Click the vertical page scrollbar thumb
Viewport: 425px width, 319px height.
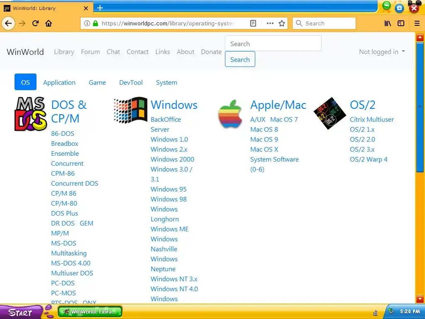[x=420, y=107]
